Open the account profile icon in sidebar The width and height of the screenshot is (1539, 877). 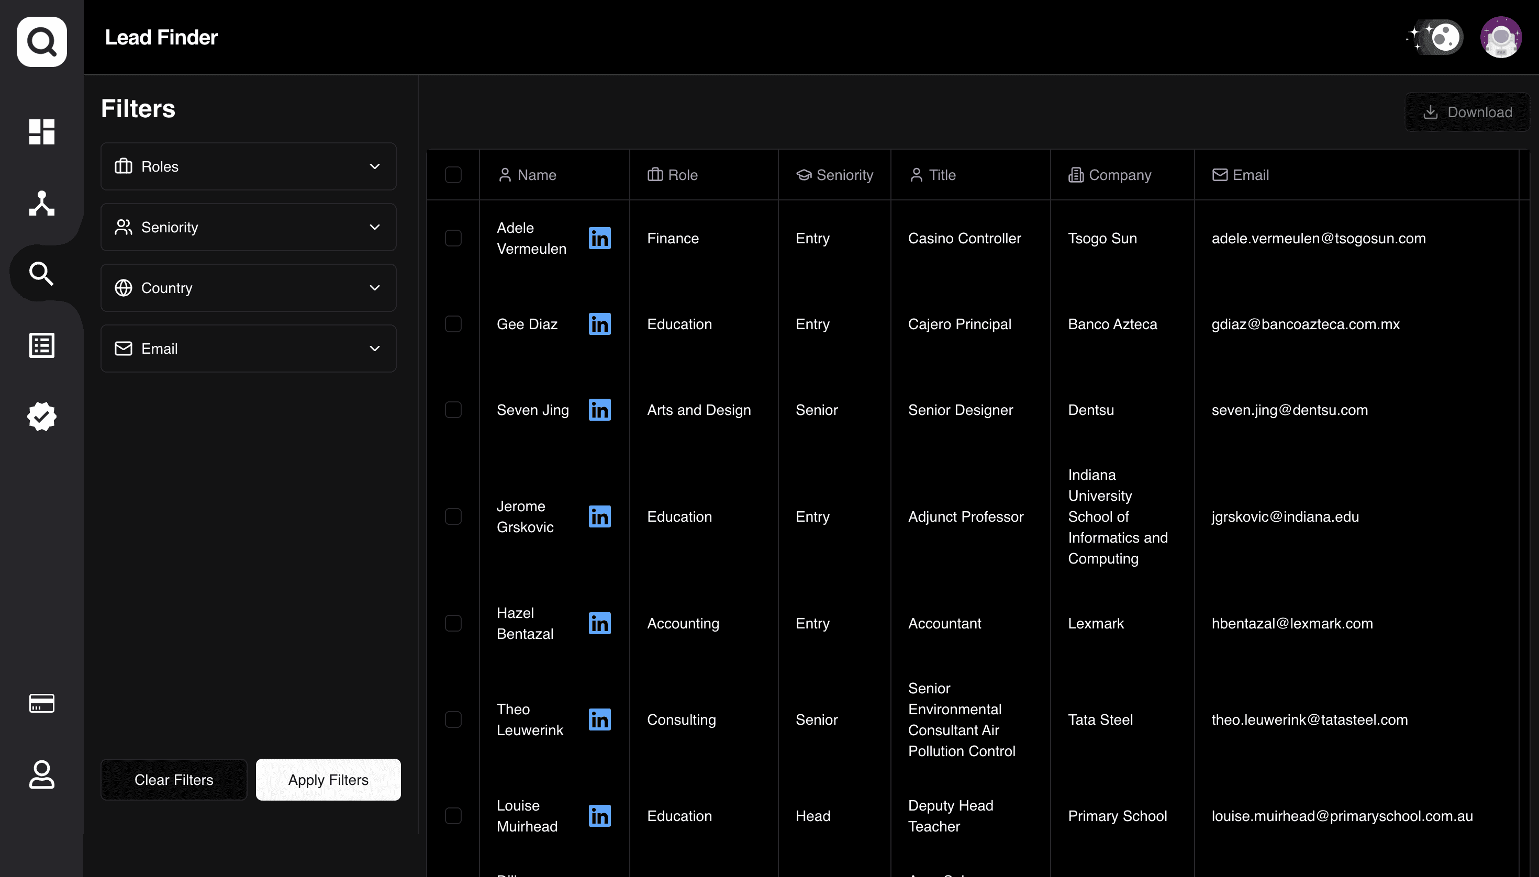click(x=41, y=774)
